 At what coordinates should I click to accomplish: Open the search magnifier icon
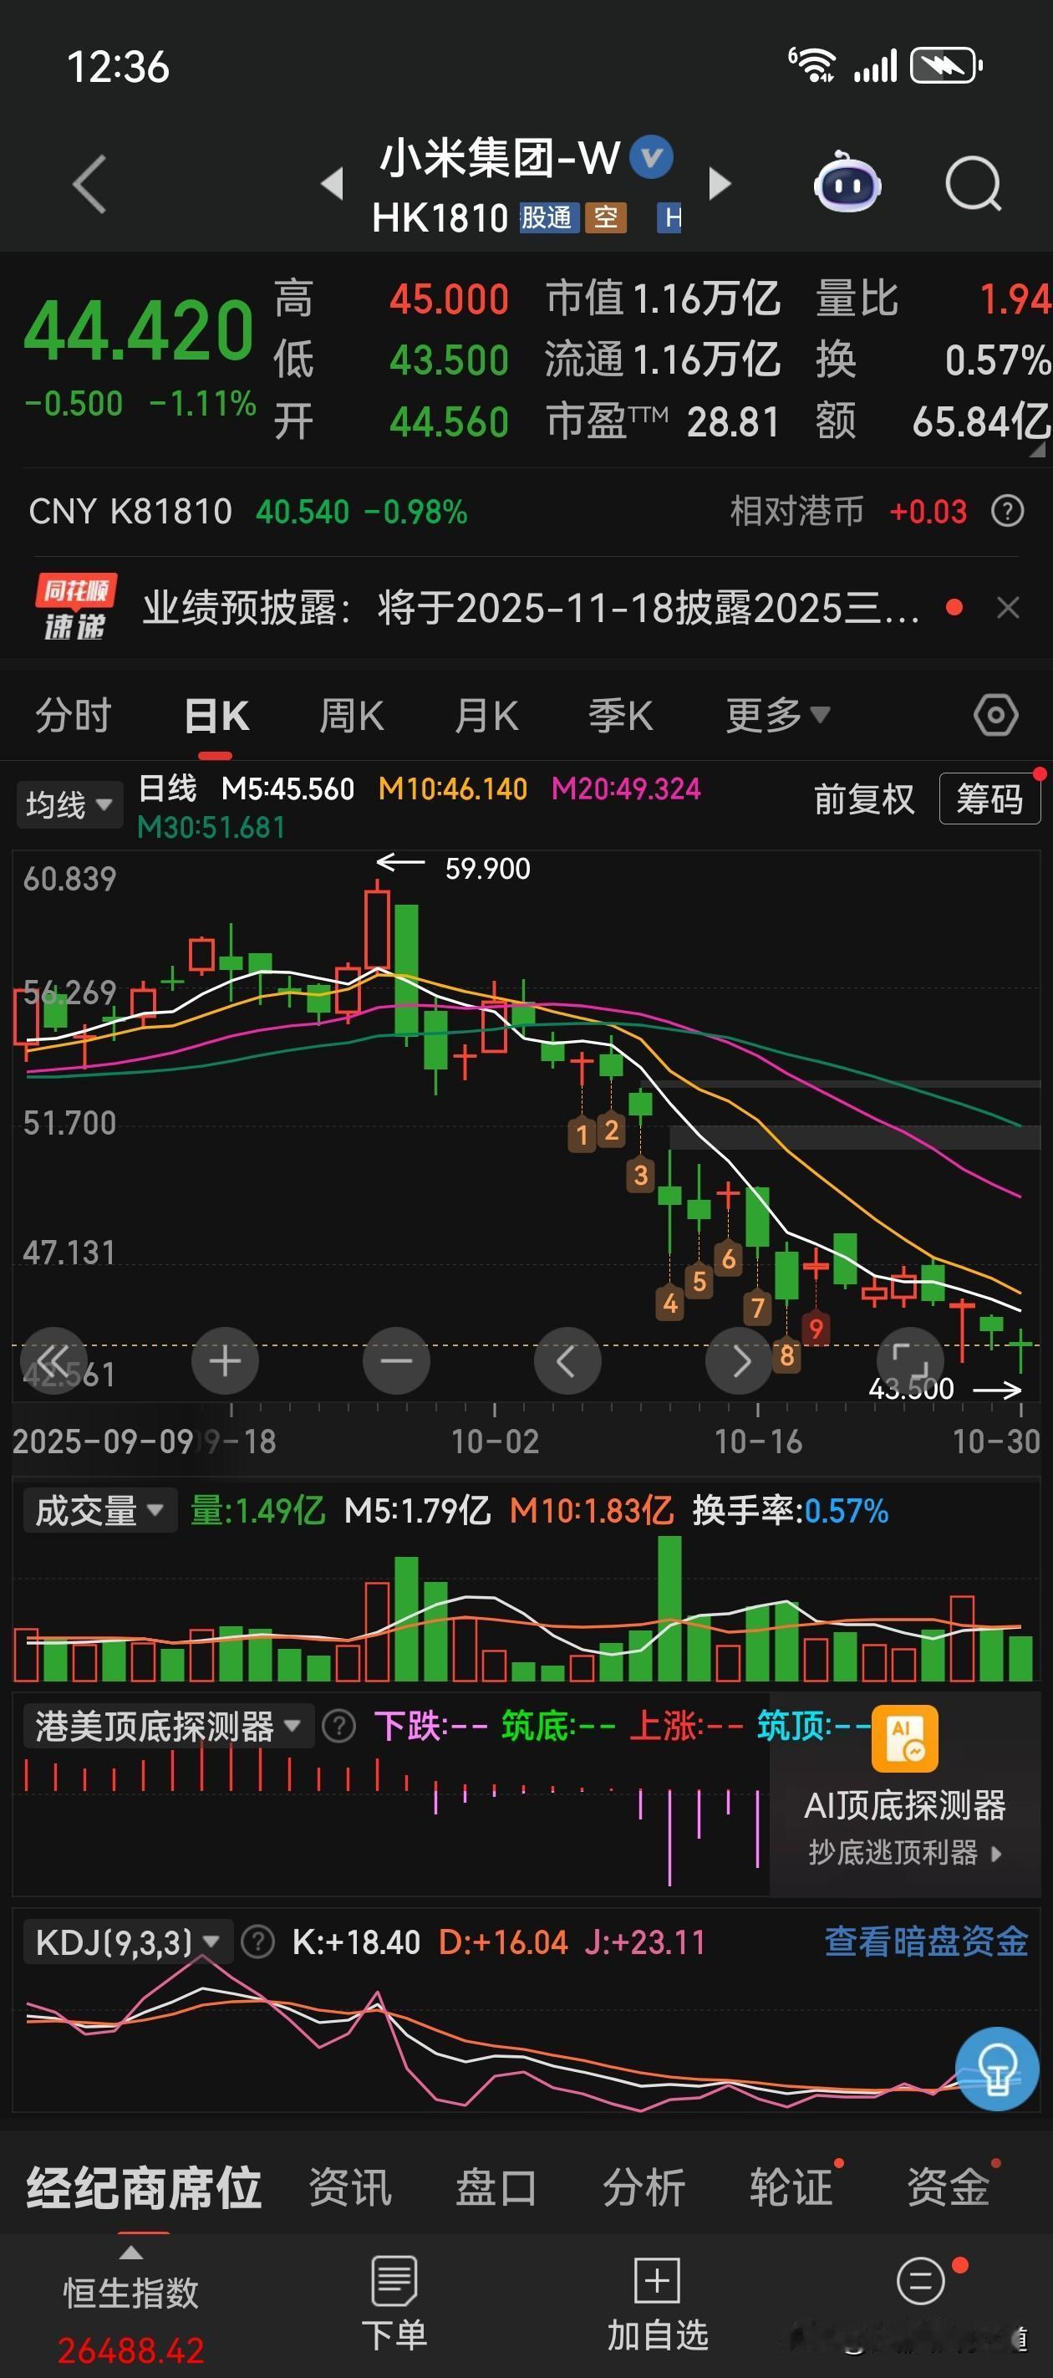click(x=974, y=184)
